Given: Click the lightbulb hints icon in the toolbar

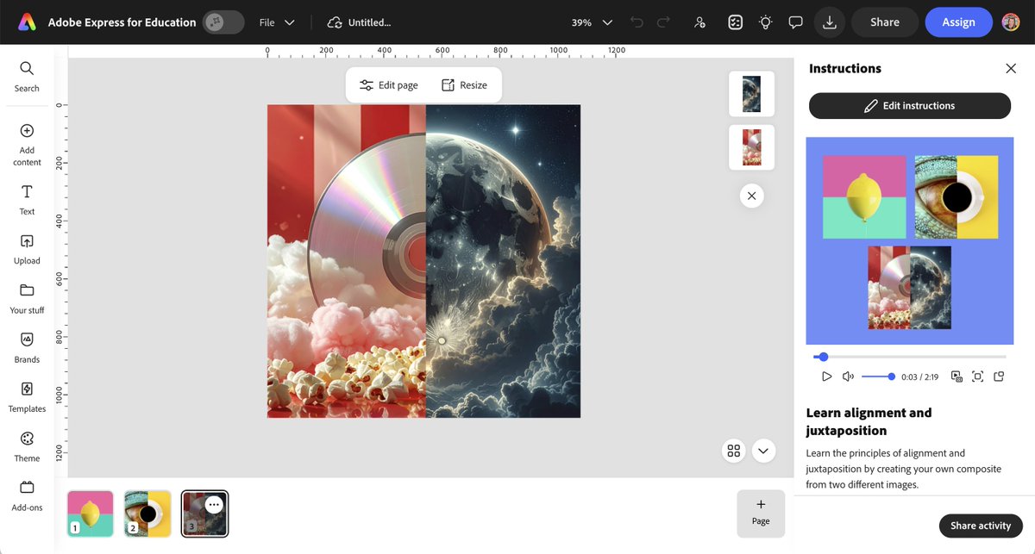Looking at the screenshot, I should coord(765,22).
